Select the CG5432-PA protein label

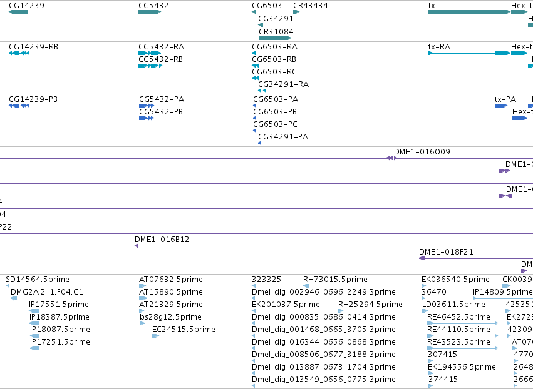point(162,99)
